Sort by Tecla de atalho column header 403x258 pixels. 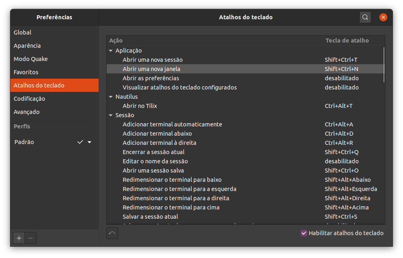coord(354,41)
